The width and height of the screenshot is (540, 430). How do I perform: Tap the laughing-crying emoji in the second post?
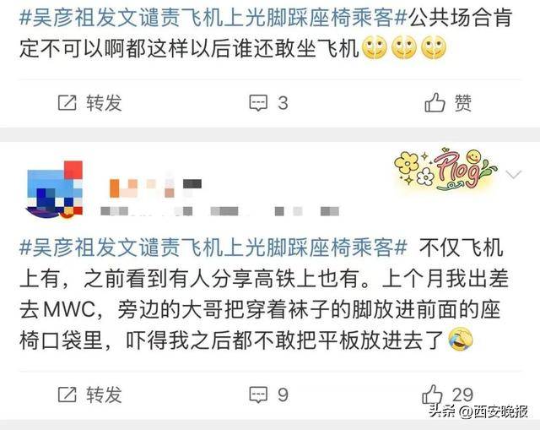pyautogui.click(x=461, y=340)
